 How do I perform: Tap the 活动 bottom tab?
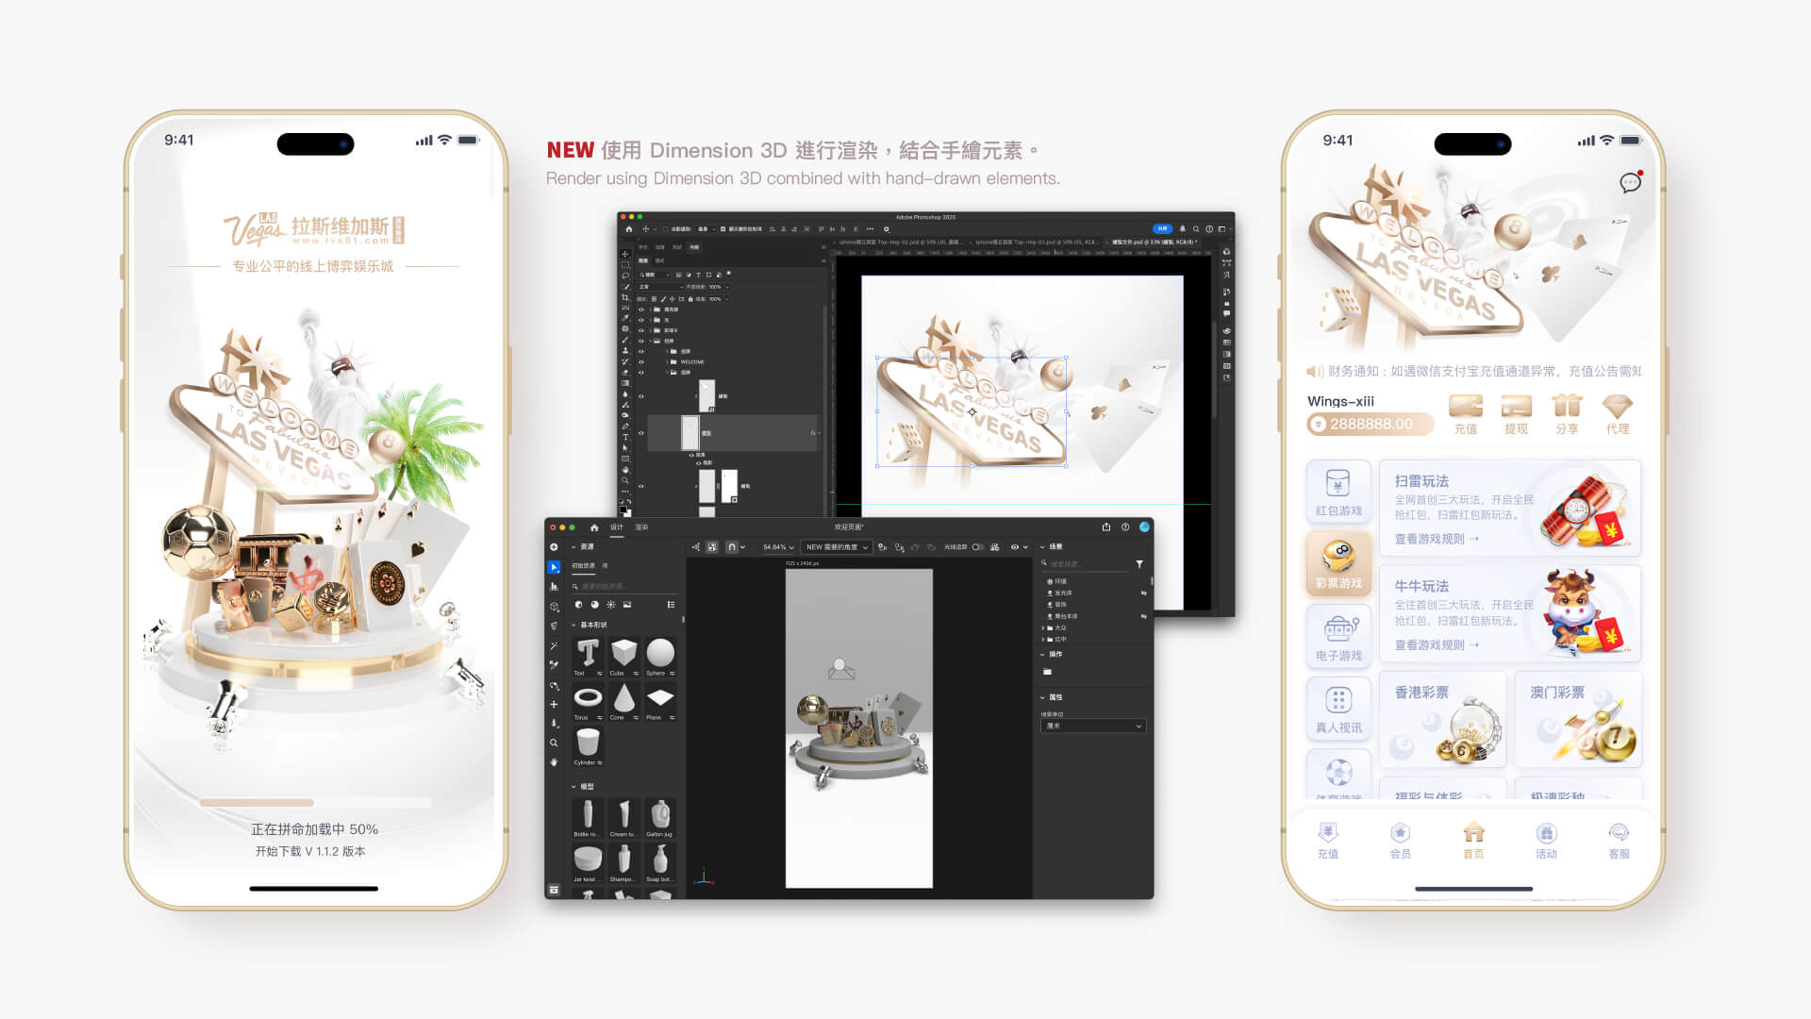[x=1546, y=840]
